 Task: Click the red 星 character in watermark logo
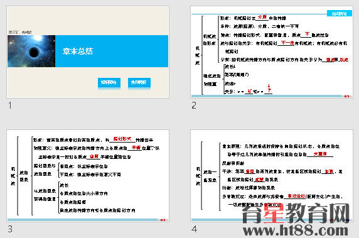pos(274,214)
